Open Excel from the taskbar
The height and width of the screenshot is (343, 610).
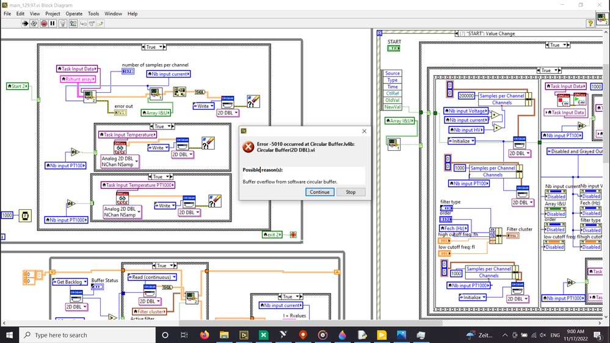[263, 335]
